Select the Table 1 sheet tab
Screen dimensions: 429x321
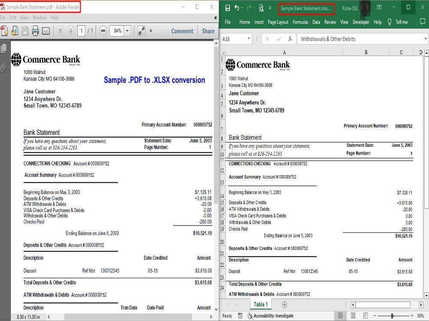[x=260, y=304]
